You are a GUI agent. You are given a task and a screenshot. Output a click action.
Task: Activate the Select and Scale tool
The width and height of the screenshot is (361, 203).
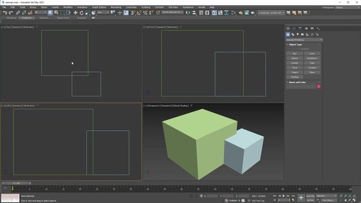coord(87,12)
